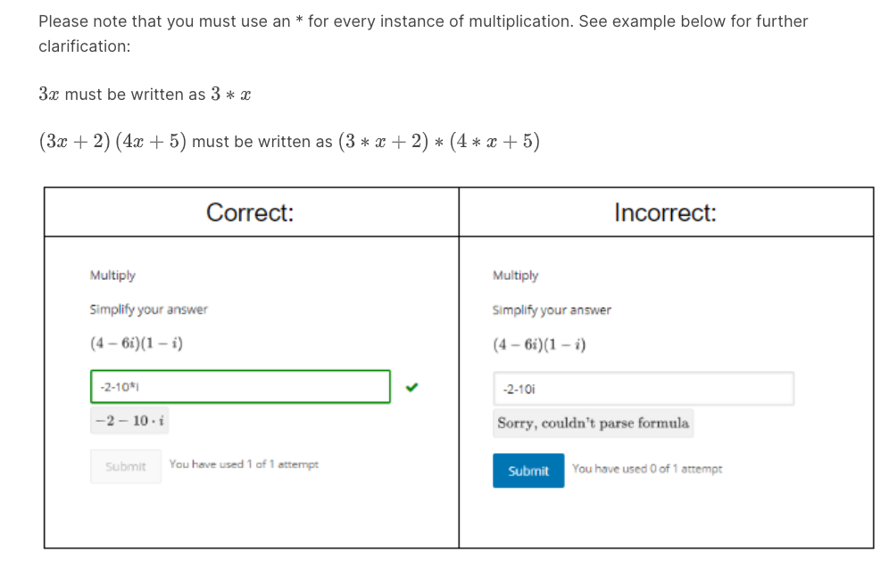Click the answer field containing -2-10*i
The height and width of the screenshot is (568, 889).
(x=240, y=387)
